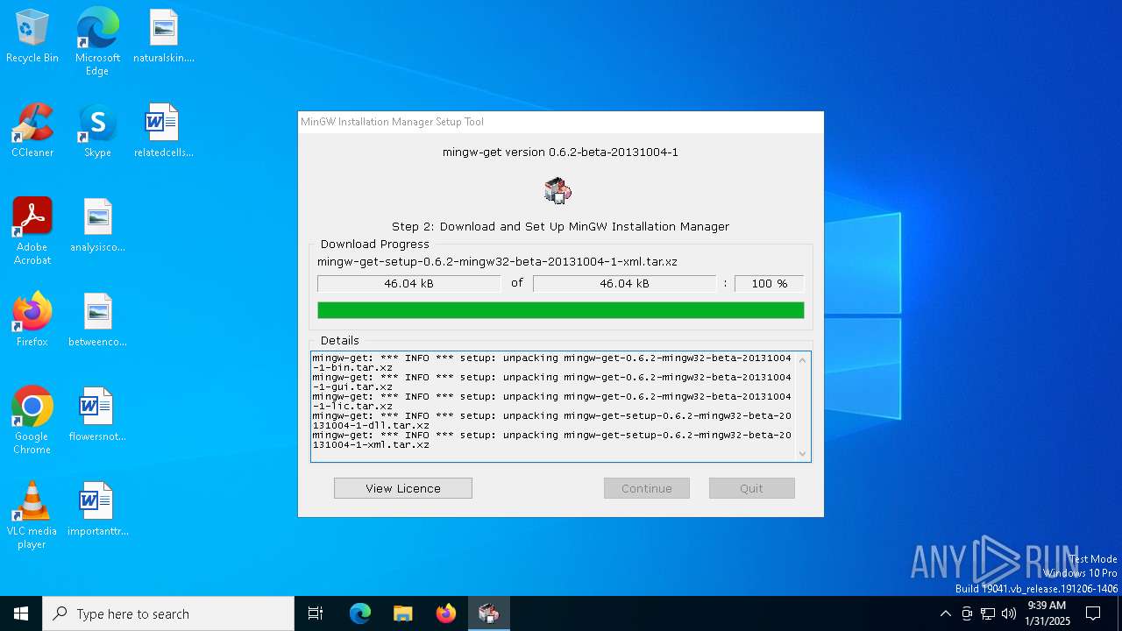Click the dll.tar.xz unpacking log line

tap(552, 421)
